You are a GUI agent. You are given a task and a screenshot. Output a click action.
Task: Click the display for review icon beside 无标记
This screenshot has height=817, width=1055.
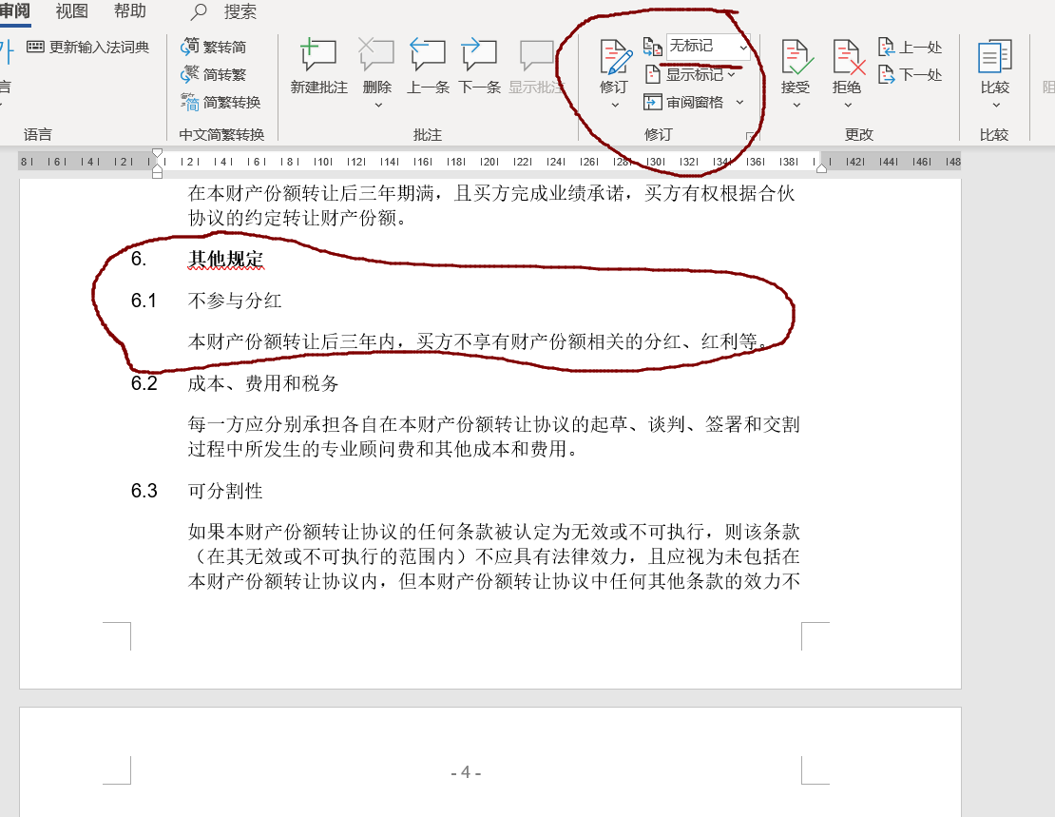click(x=653, y=47)
